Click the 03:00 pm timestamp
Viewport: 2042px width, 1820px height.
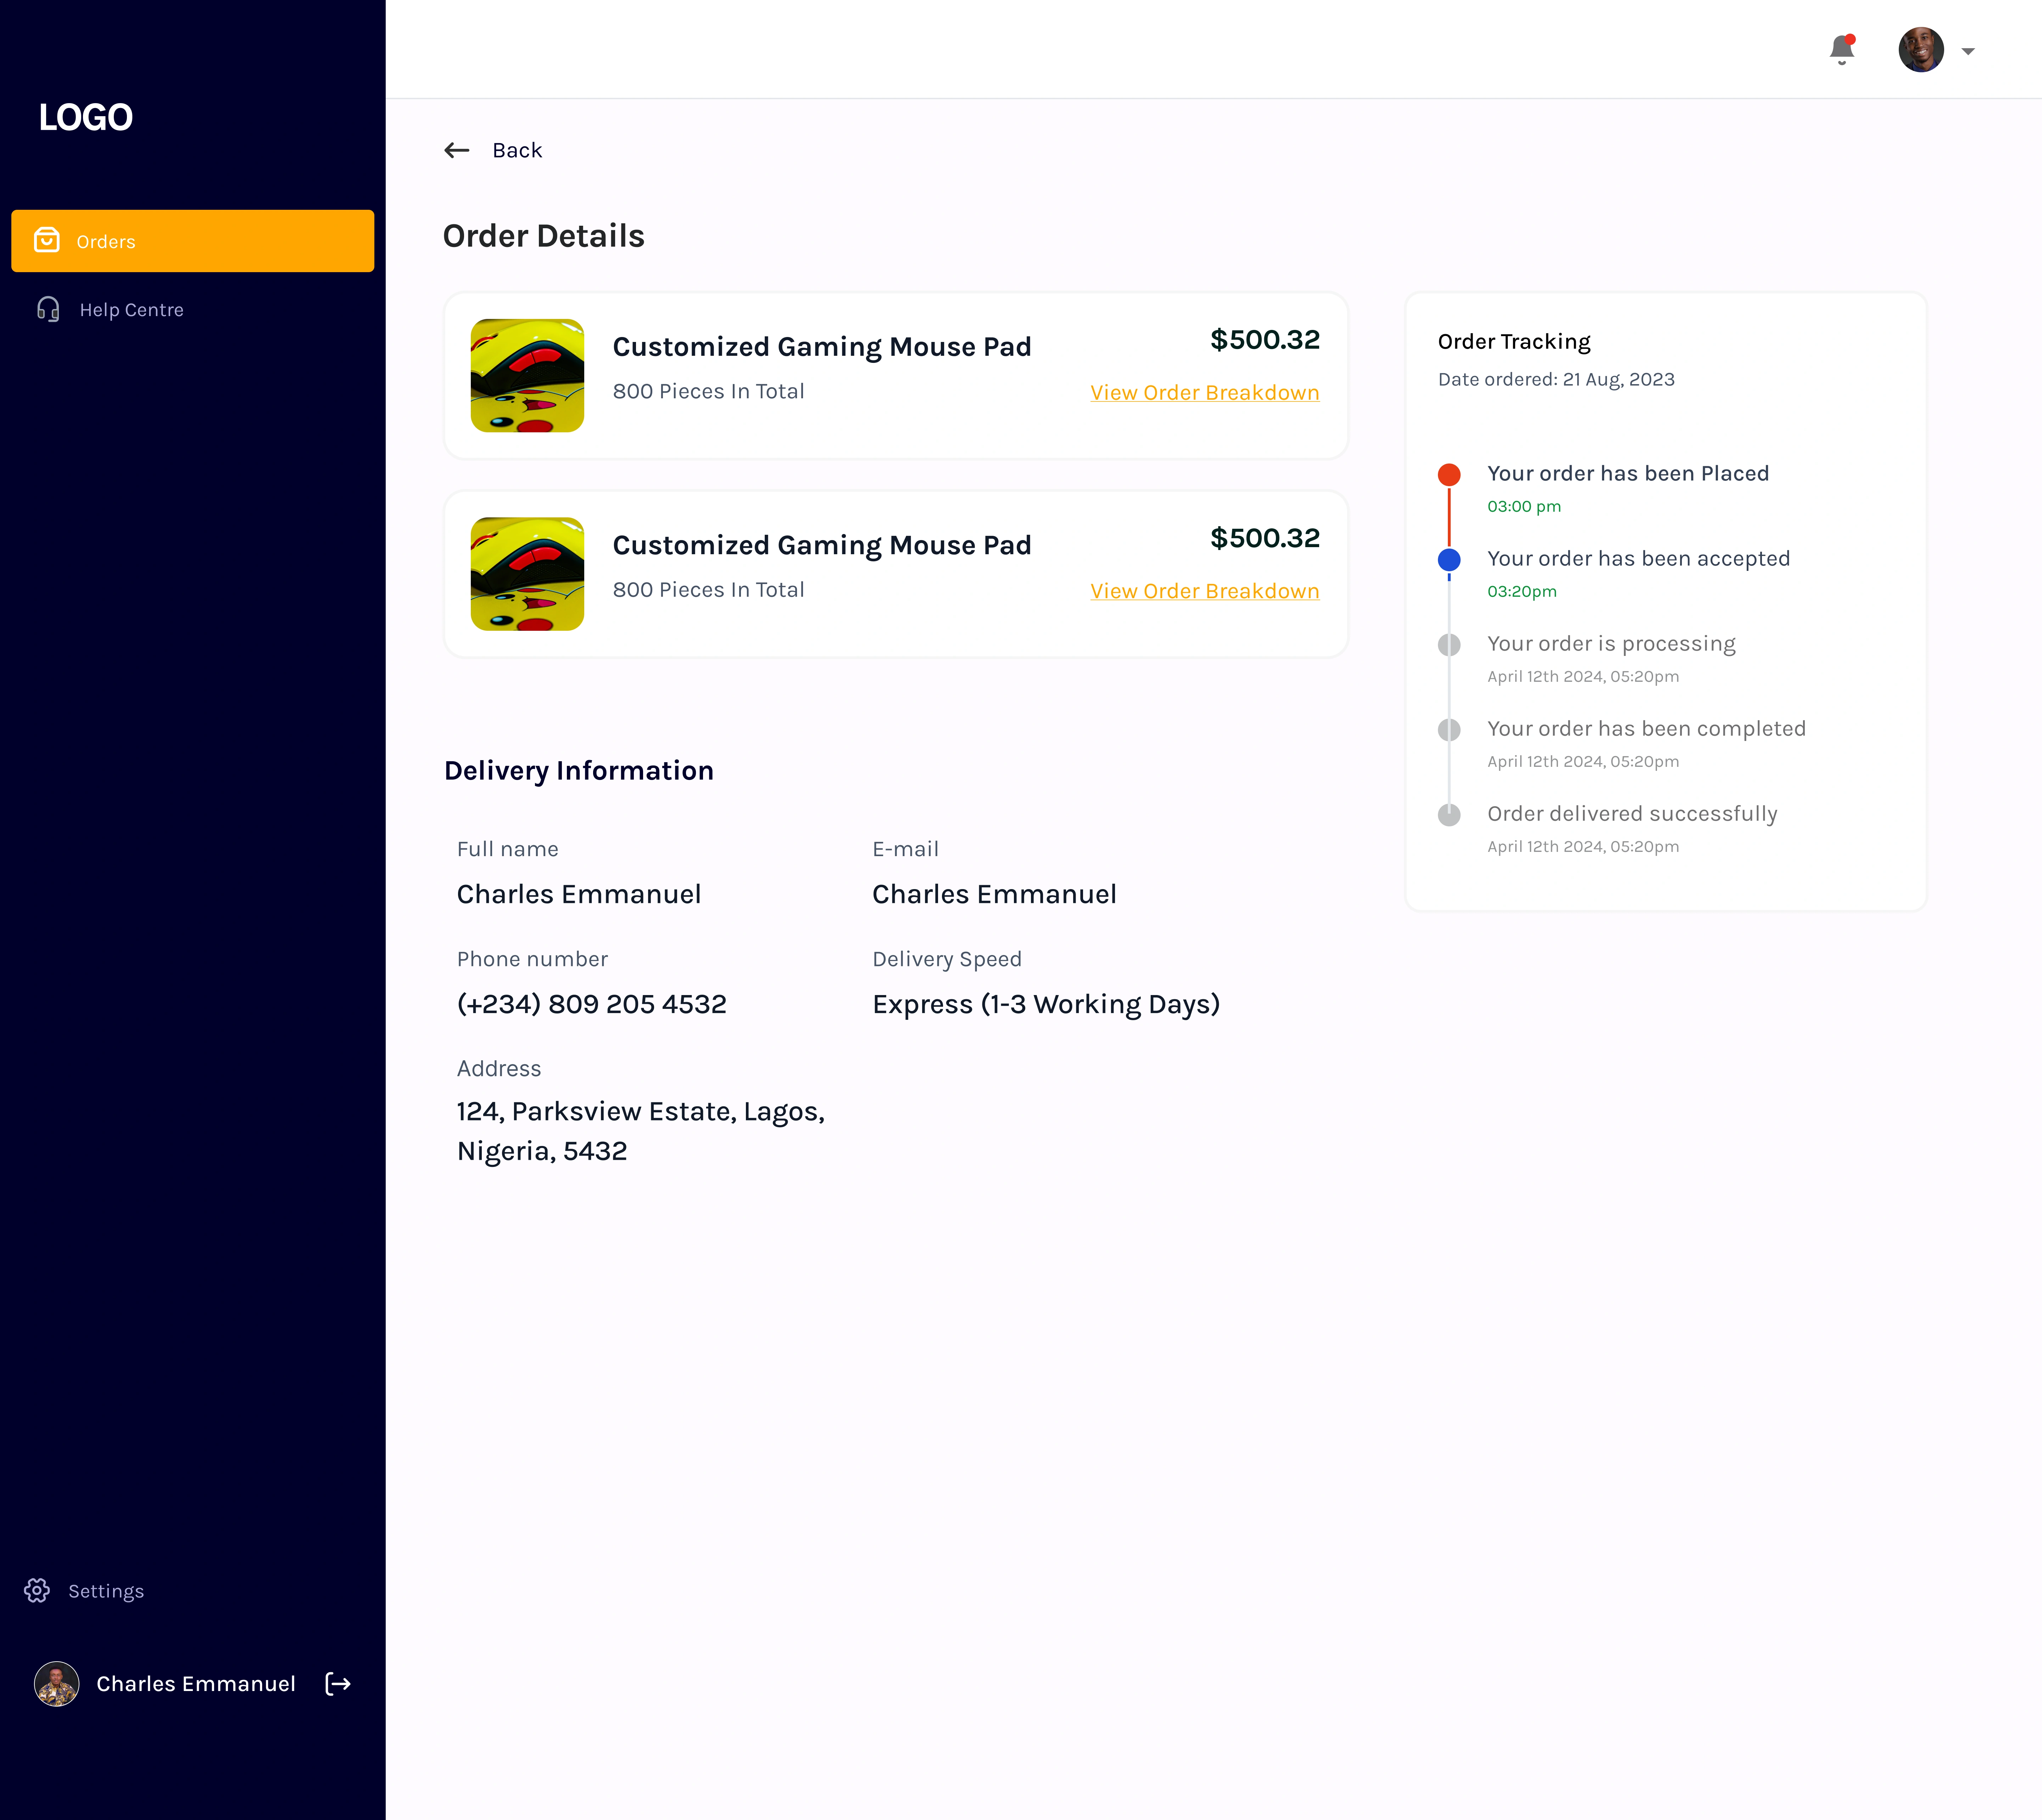pyautogui.click(x=1524, y=507)
